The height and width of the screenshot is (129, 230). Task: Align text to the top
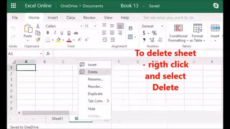(x=104, y=25)
